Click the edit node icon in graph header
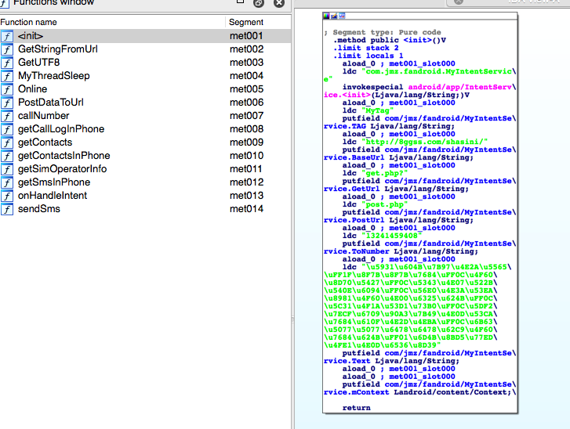The image size is (570, 429). [334, 16]
